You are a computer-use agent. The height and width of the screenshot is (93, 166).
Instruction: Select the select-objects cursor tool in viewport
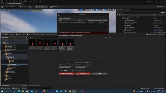pyautogui.click(x=79, y=10)
